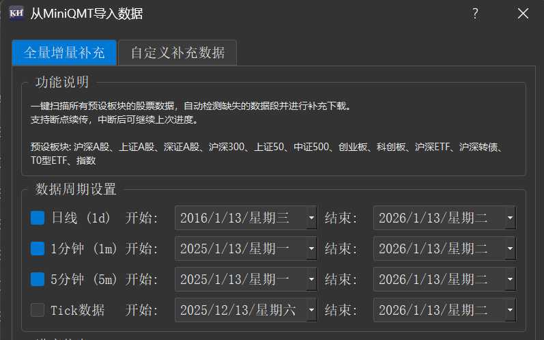Expand 1分钟 start date calendar dropdown
Image resolution: width=544 pixels, height=340 pixels.
(311, 249)
